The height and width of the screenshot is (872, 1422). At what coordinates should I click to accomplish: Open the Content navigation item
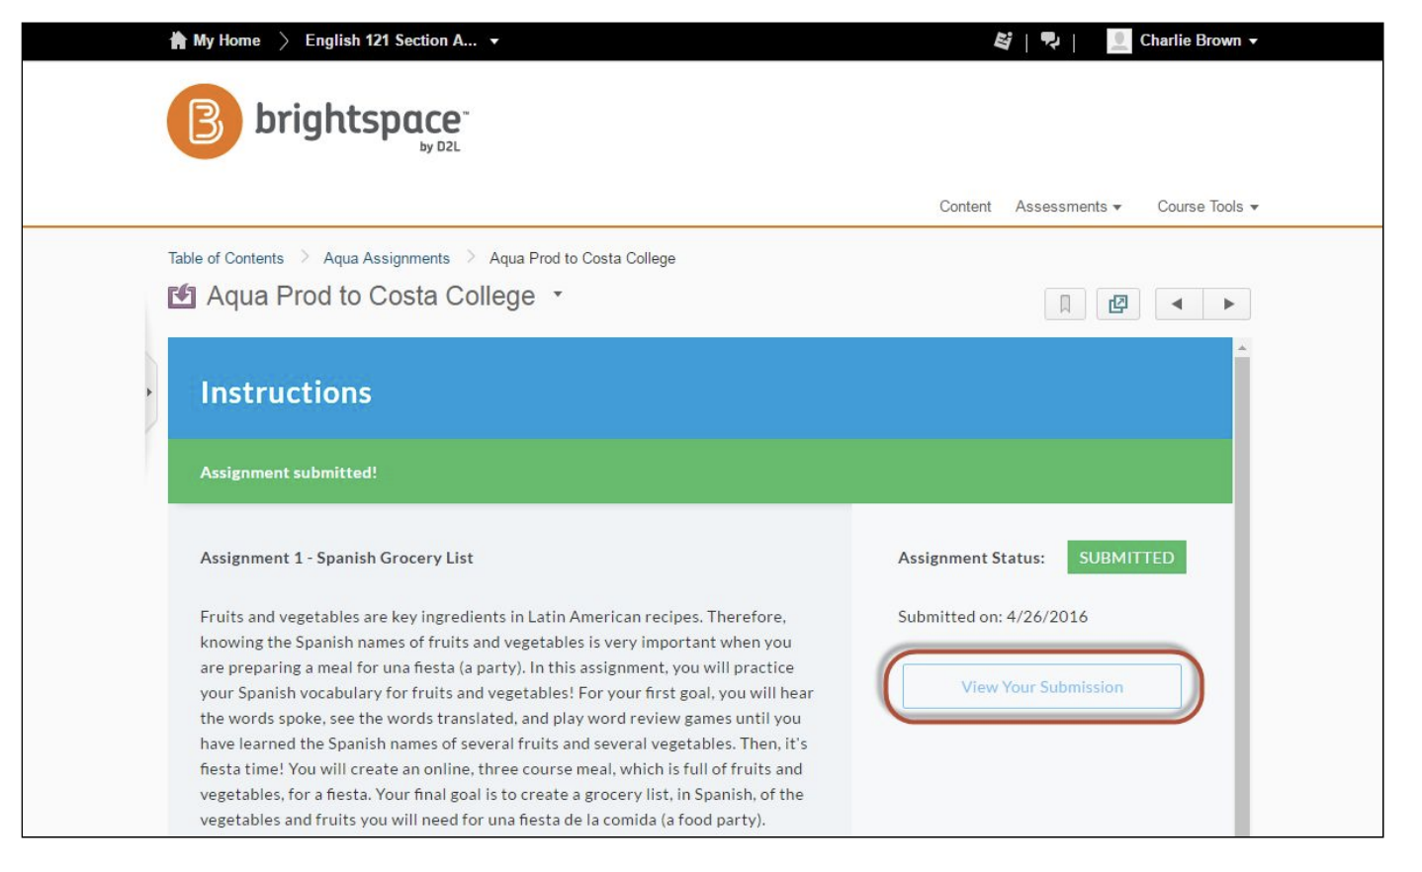coord(965,207)
